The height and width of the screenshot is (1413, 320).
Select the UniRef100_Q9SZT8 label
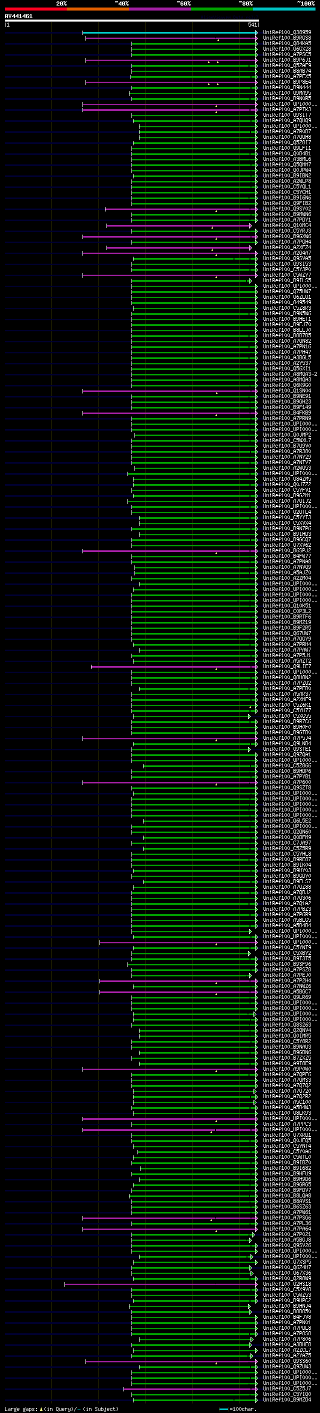point(287,787)
